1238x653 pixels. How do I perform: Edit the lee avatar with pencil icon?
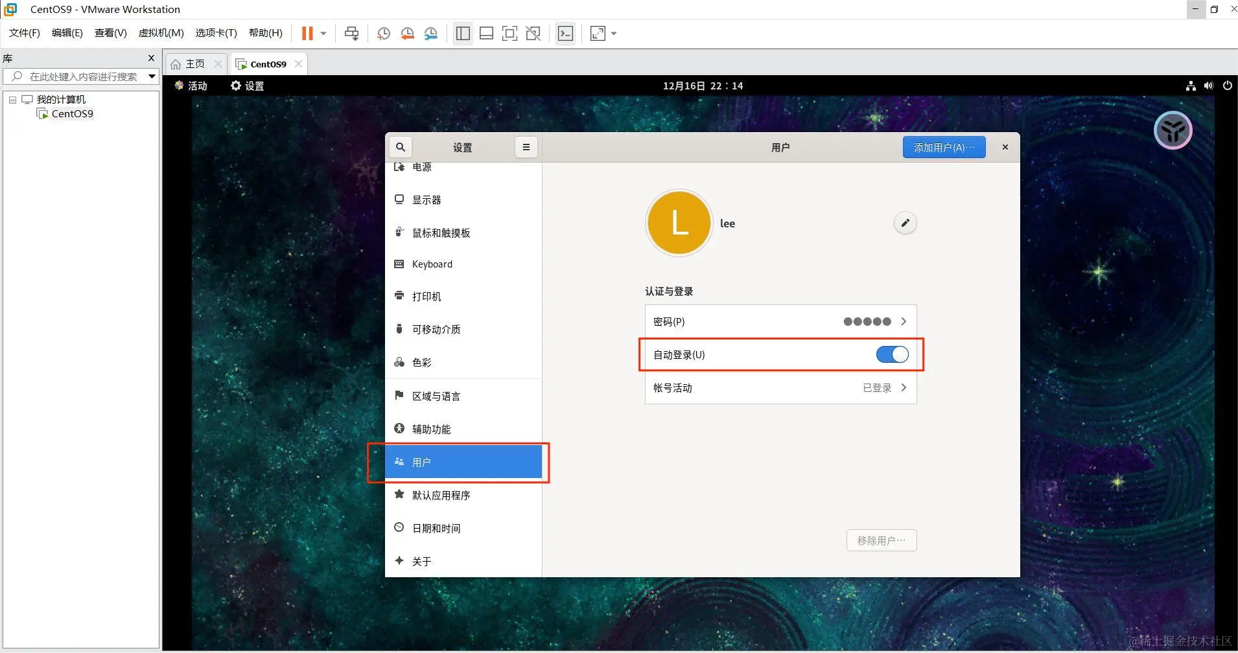[x=905, y=222]
